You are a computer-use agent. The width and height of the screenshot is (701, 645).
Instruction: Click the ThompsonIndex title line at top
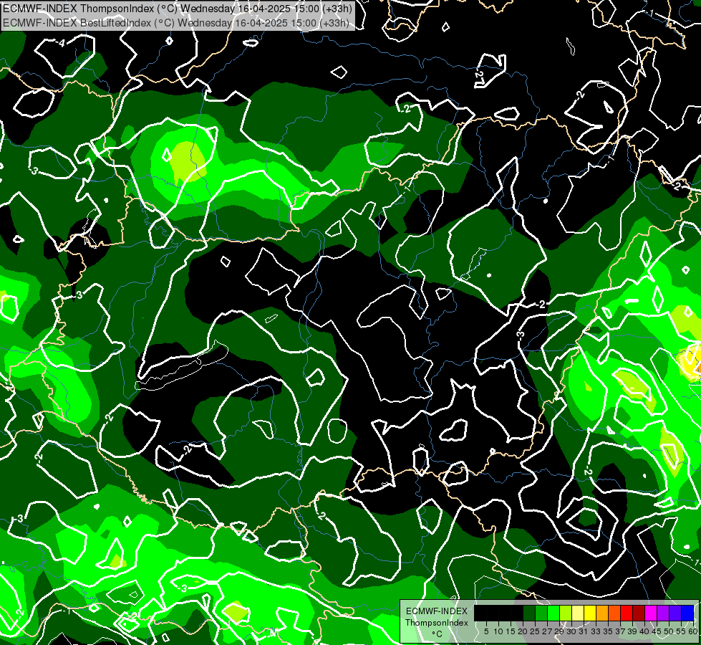point(178,8)
